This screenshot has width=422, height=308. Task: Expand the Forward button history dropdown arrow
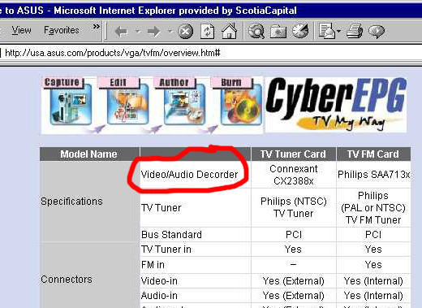tap(170, 31)
